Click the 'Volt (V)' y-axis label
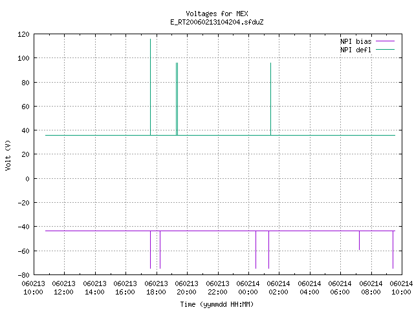This screenshot has height=310, width=414. (x=8, y=155)
